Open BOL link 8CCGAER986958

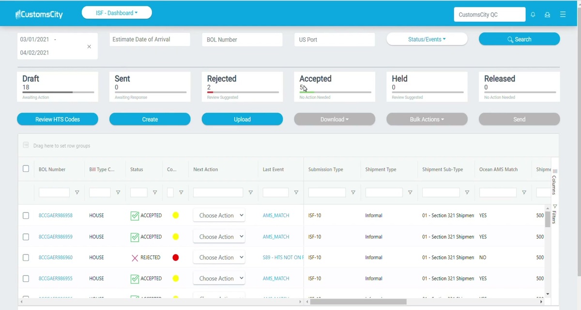pos(56,216)
